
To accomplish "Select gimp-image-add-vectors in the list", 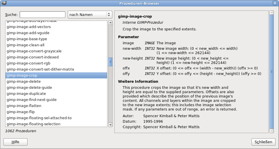I will click(56, 27).
